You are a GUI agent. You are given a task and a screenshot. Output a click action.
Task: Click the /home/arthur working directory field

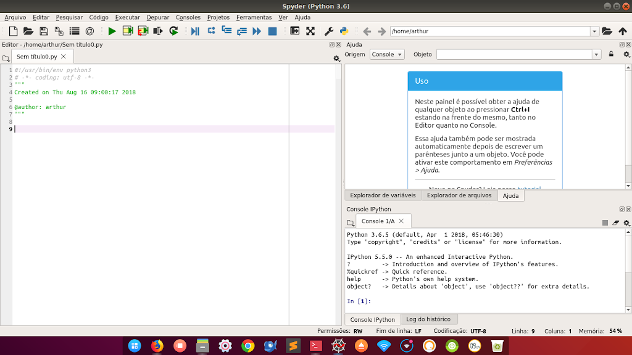coord(489,31)
